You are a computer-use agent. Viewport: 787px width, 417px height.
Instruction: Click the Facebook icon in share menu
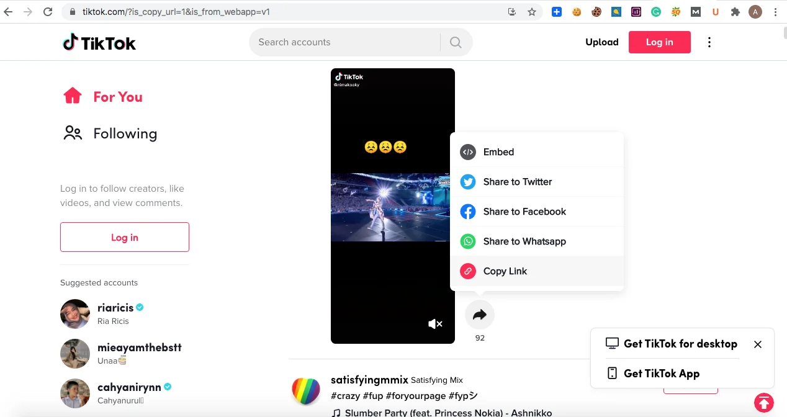[x=468, y=212]
